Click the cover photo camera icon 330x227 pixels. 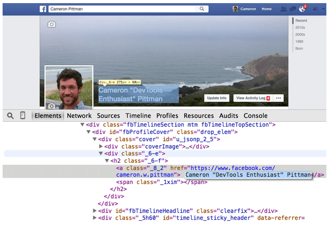click(51, 24)
